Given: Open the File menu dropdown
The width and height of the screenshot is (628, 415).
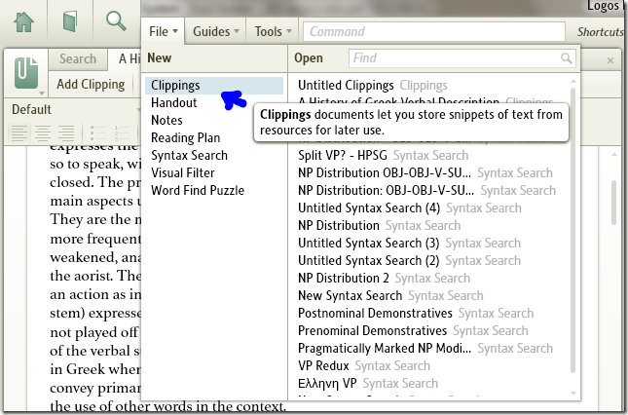Looking at the screenshot, I should point(163,31).
